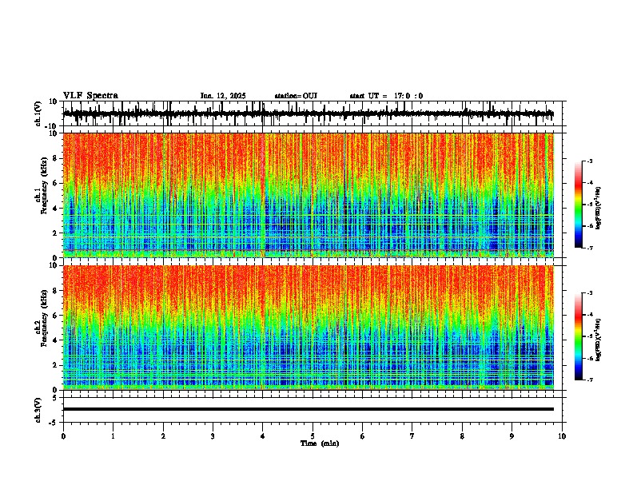The image size is (633, 489).
Task: Click the ch.1 spectrogram image
Action: tap(309, 195)
